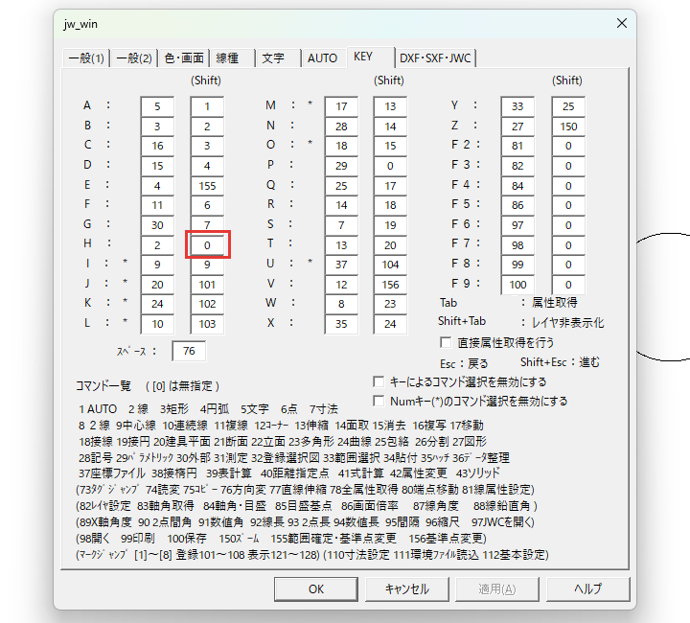Switch to the 一般(1) tab
This screenshot has width=690, height=623.
[x=86, y=58]
